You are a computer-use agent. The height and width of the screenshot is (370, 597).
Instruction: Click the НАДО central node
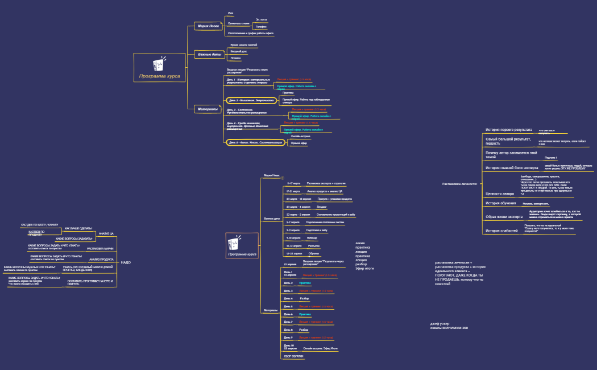[126, 262]
